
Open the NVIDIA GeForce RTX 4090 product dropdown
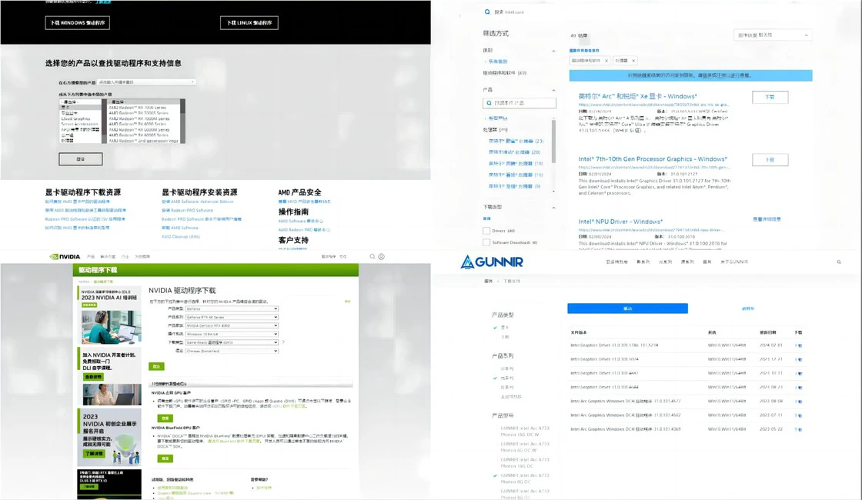(232, 326)
